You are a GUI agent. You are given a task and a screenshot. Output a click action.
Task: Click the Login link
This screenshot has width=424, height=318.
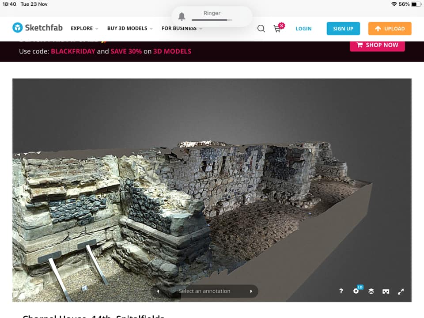[303, 29]
